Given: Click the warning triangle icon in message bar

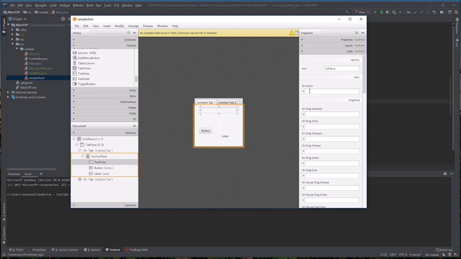Looking at the screenshot, I should (291, 33).
